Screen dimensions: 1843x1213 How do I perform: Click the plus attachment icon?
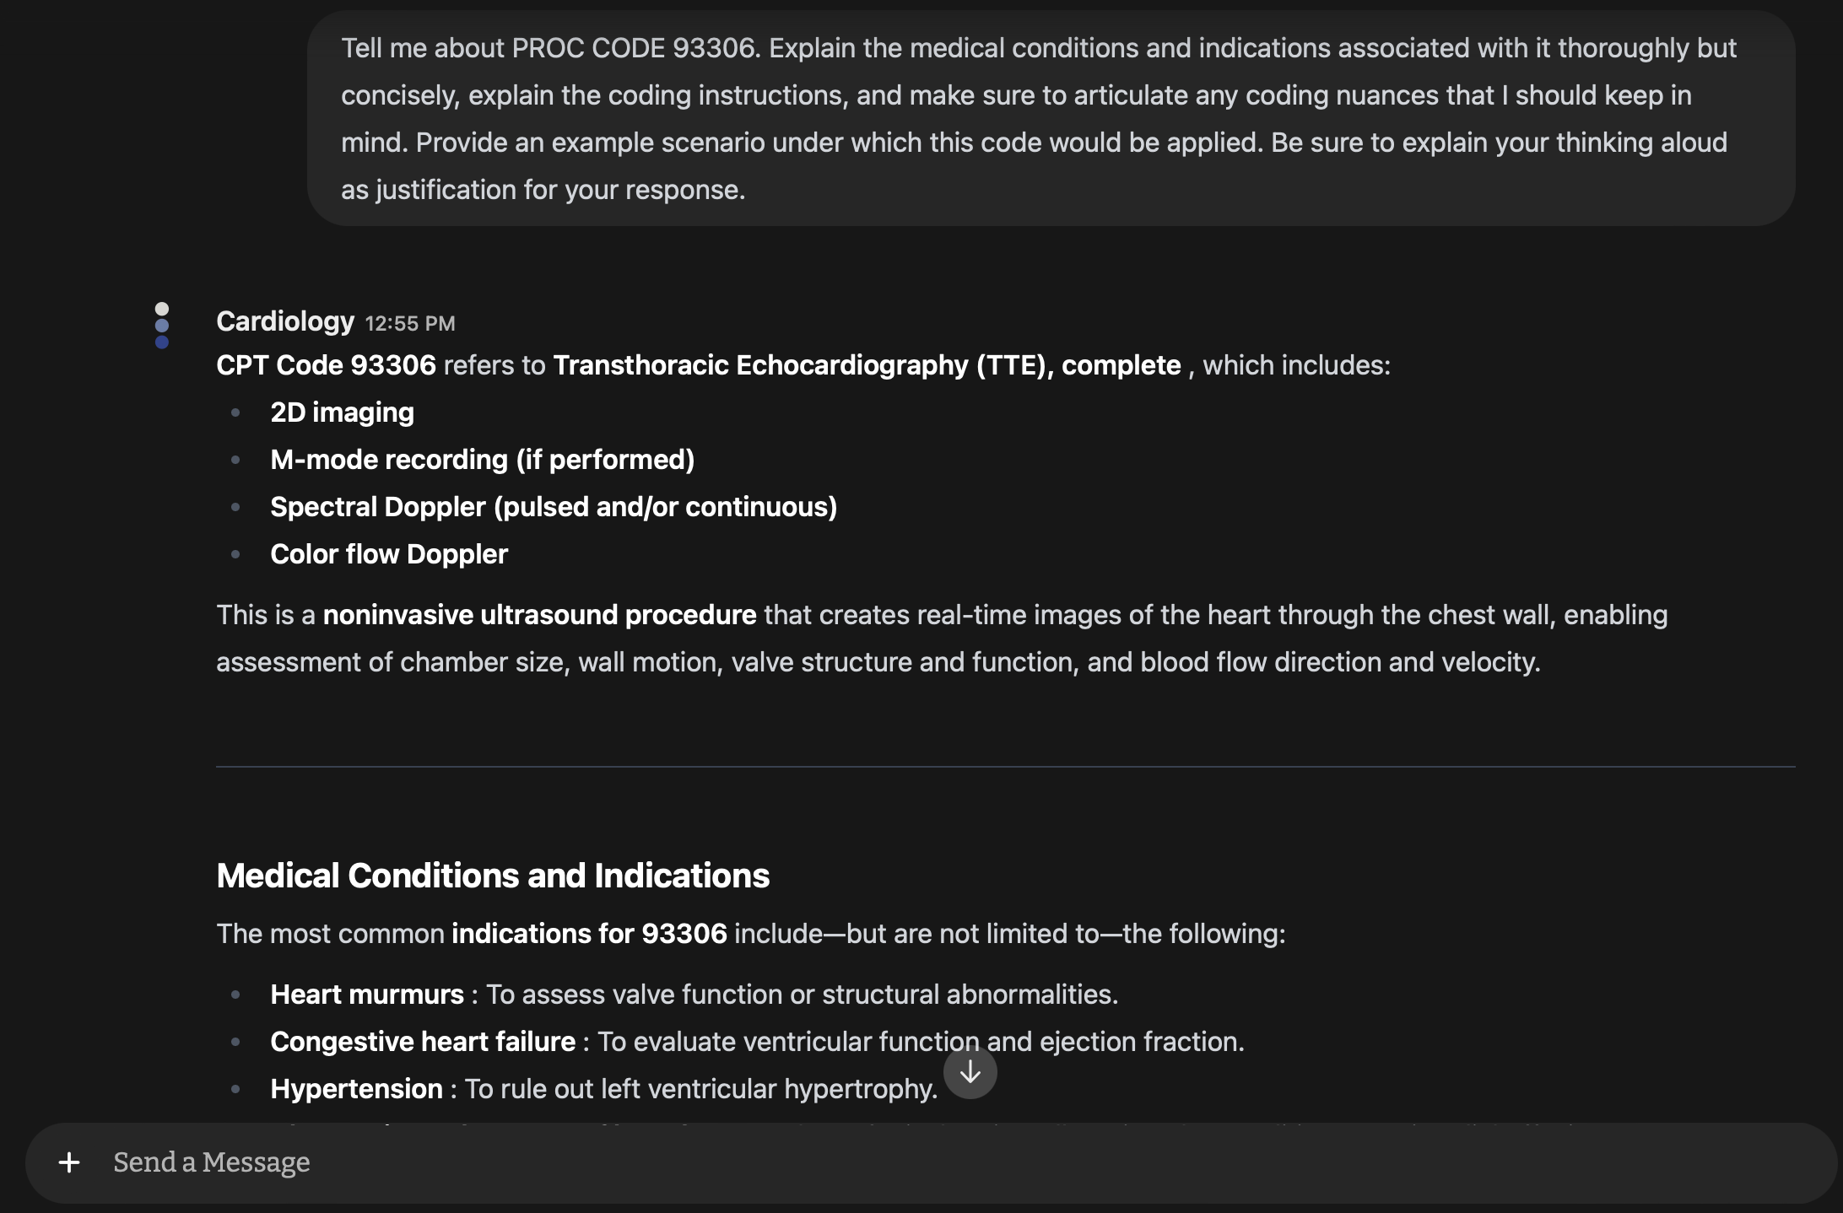tap(69, 1162)
